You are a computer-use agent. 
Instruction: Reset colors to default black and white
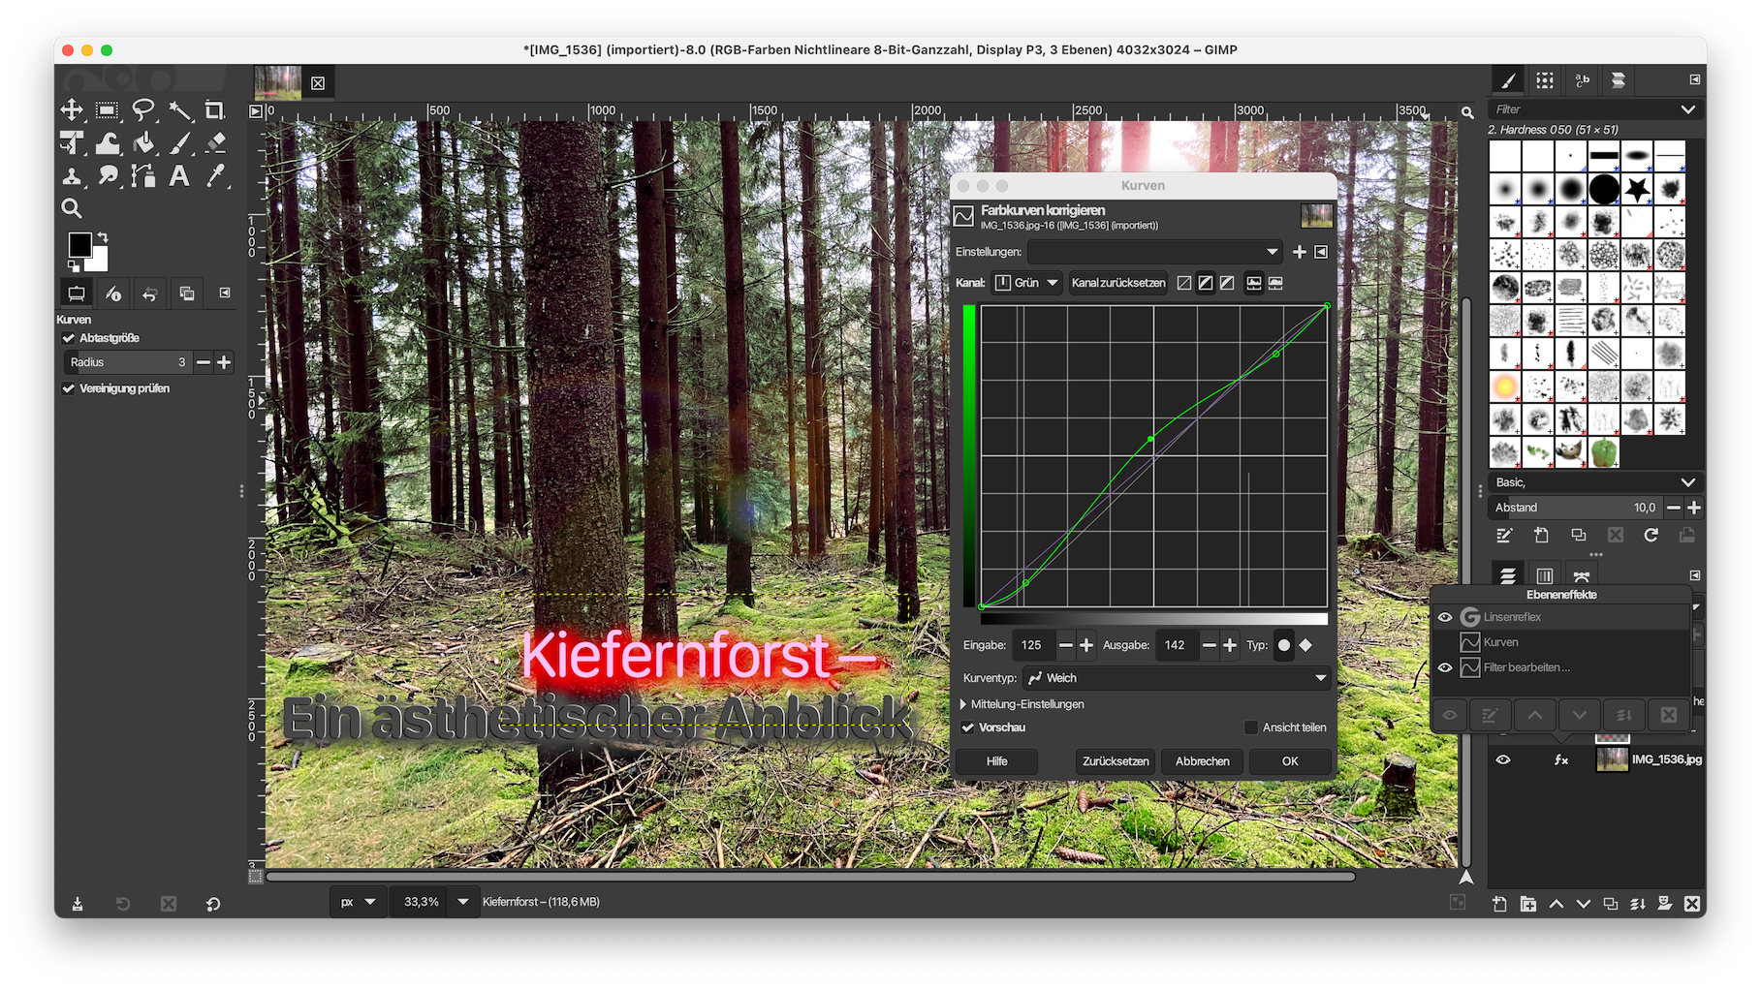[73, 265]
